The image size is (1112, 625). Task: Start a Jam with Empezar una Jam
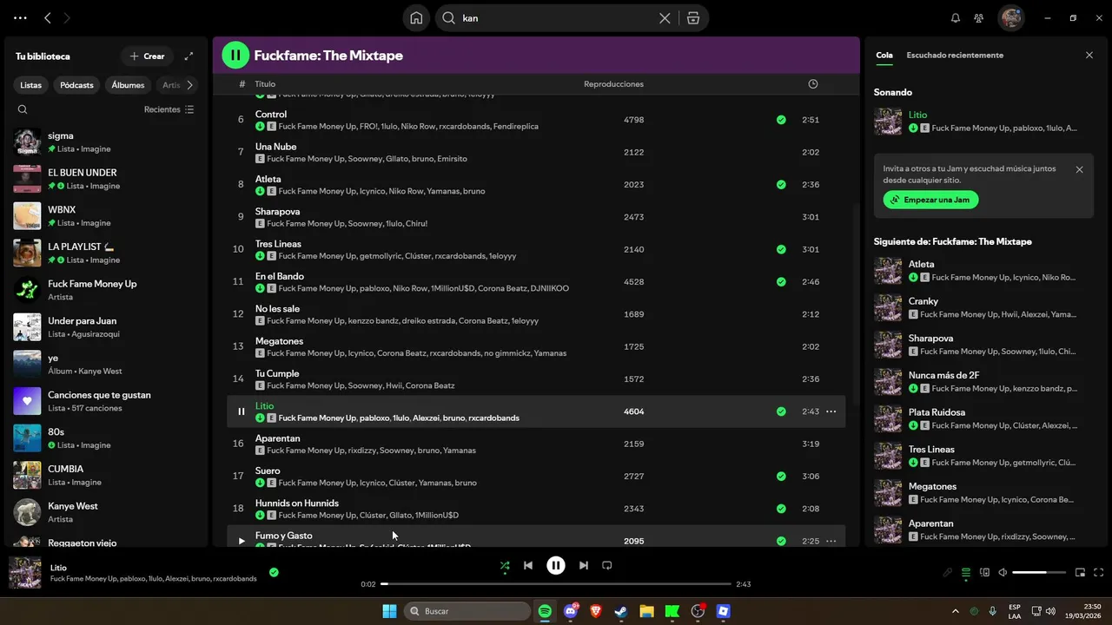tap(930, 200)
